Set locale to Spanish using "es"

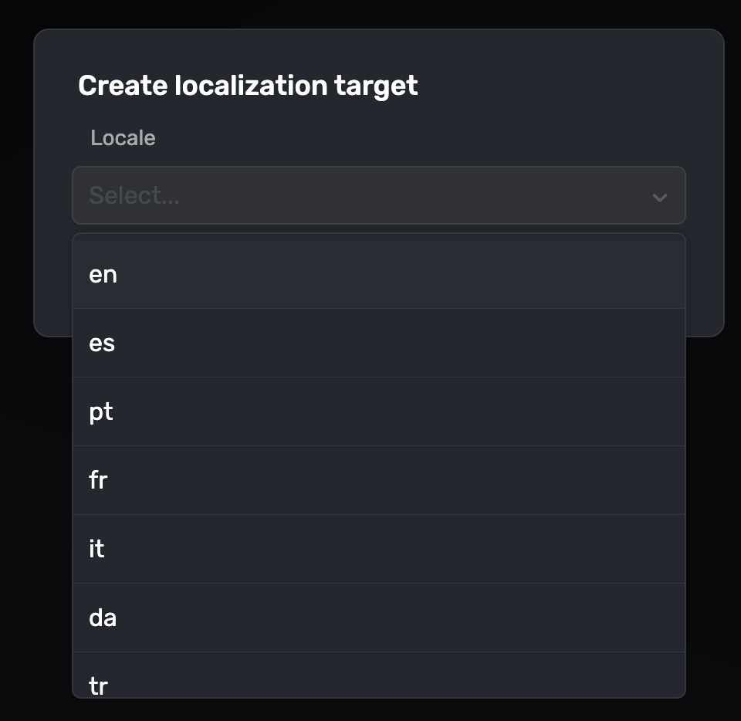tap(378, 344)
